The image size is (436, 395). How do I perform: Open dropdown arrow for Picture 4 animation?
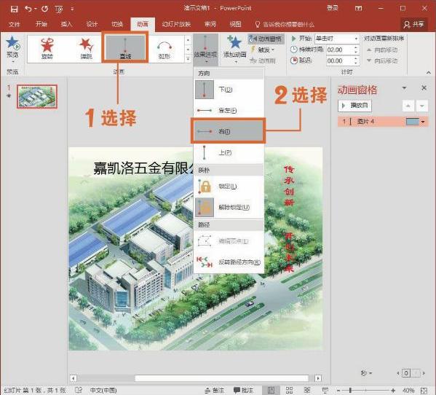click(x=423, y=122)
